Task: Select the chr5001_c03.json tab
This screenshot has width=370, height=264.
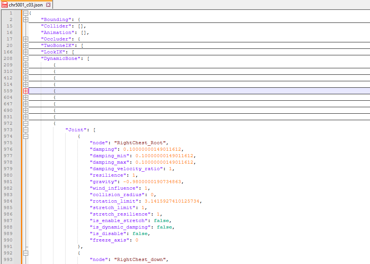Action: pyautogui.click(x=26, y=5)
